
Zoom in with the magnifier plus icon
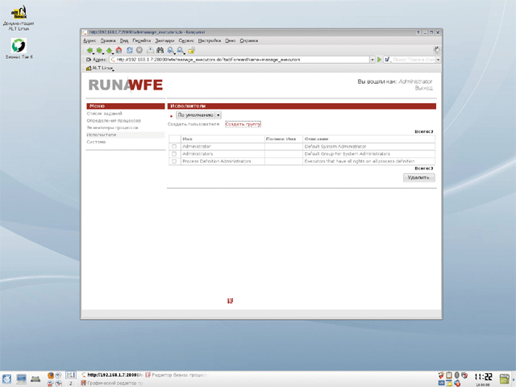[x=170, y=50]
